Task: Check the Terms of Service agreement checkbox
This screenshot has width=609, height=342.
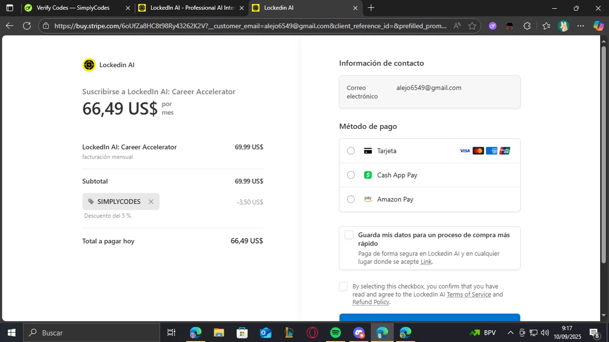Action: [x=343, y=287]
